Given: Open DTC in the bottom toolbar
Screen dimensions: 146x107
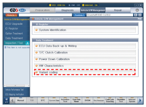Looking at the screenshot, I should coord(43,100).
